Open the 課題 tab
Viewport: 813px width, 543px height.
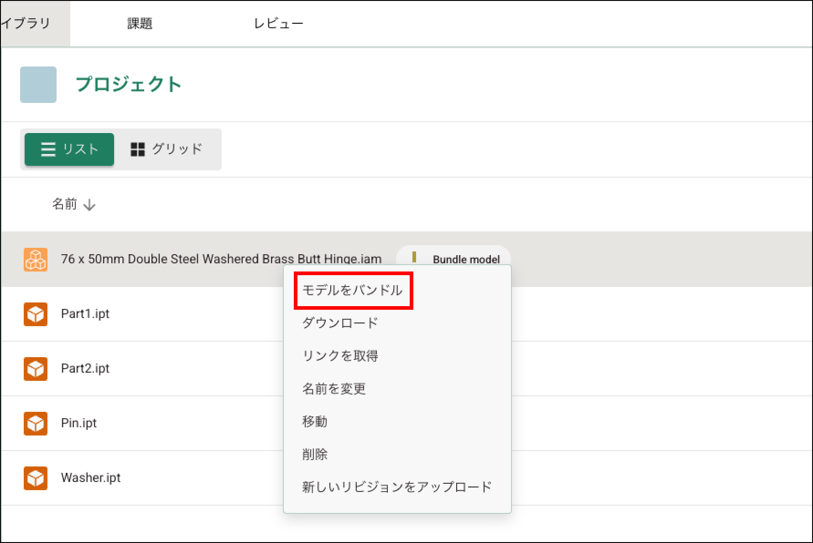pyautogui.click(x=140, y=24)
